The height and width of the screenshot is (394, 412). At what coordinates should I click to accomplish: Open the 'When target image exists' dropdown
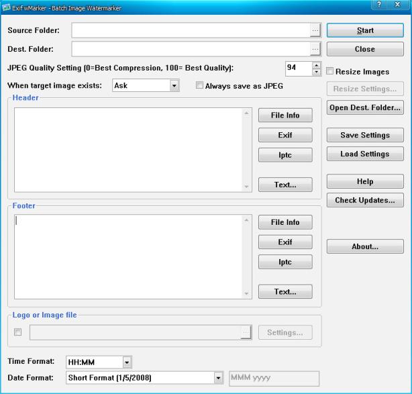point(174,86)
